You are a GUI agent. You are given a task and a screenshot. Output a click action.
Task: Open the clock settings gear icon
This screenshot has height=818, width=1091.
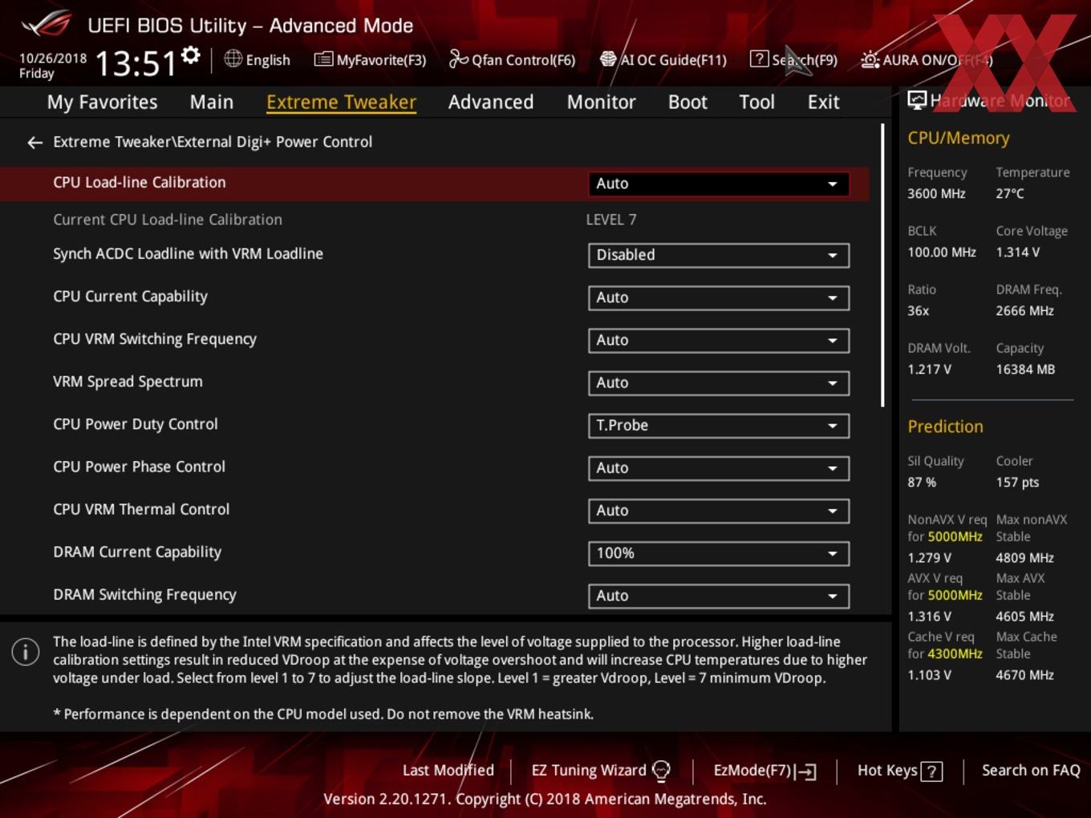point(191,55)
